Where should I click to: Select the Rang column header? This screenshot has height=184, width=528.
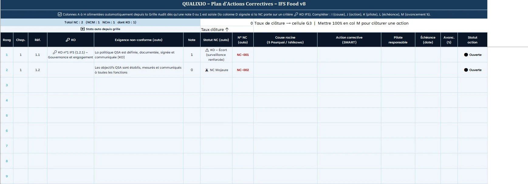coord(7,40)
